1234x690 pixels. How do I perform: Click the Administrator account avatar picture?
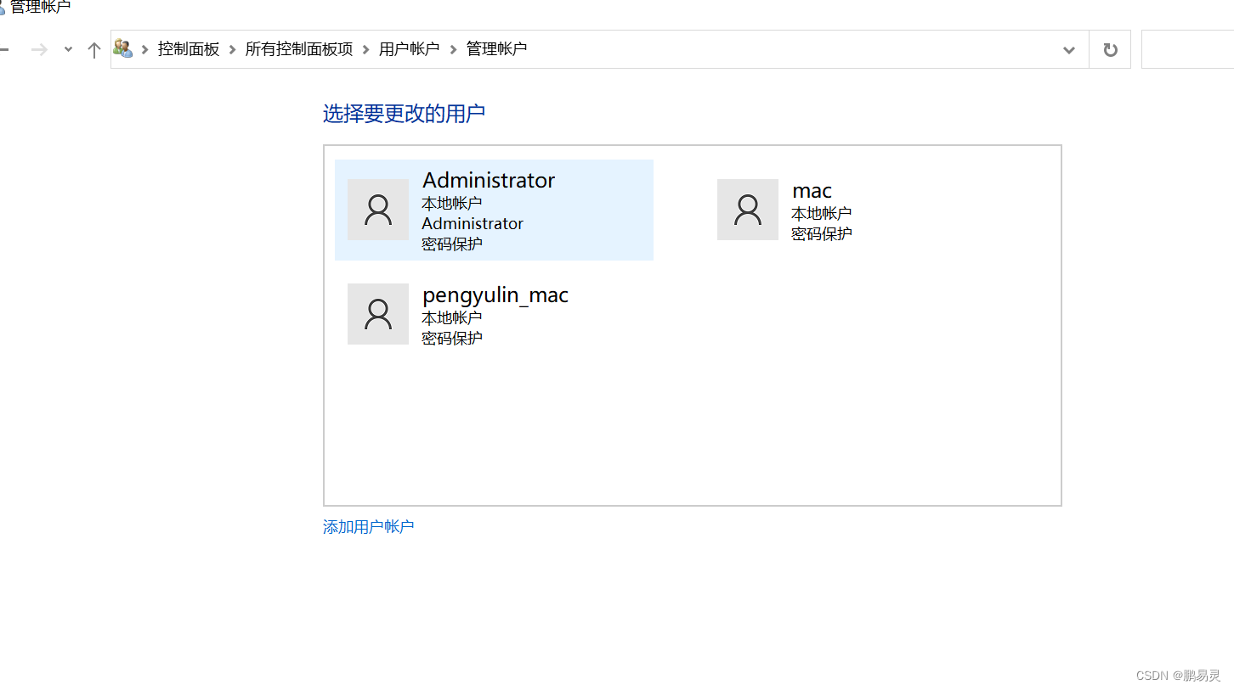[378, 210]
